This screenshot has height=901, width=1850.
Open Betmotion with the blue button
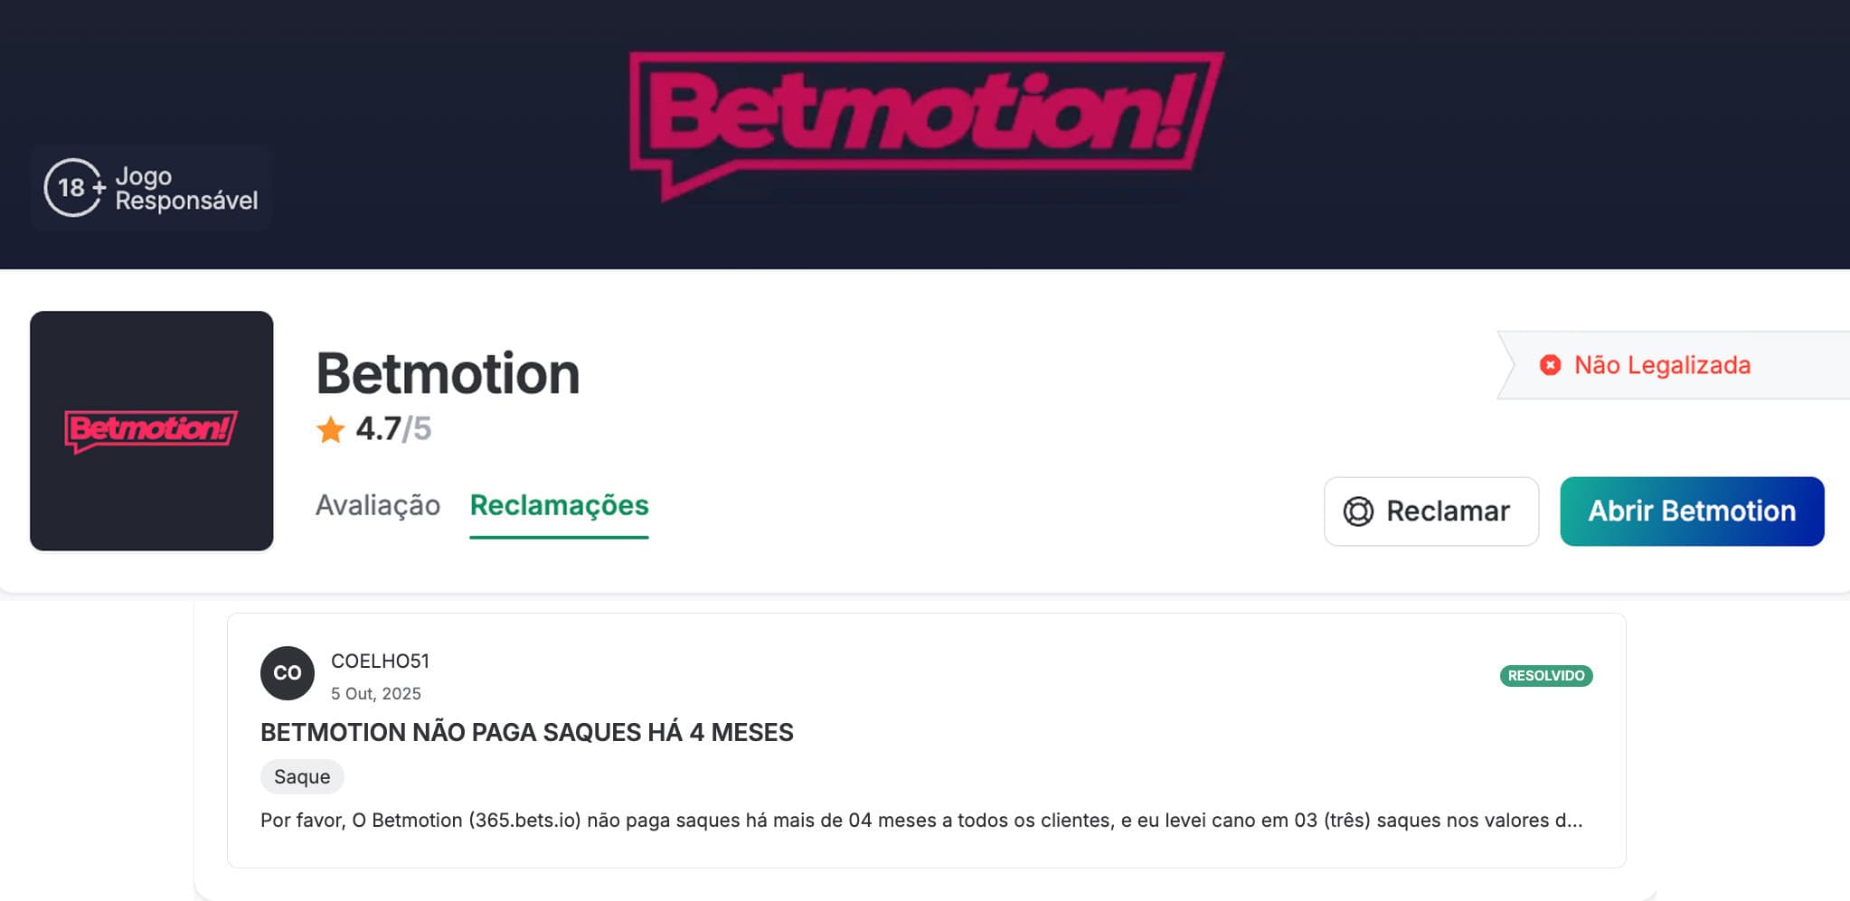click(1691, 512)
